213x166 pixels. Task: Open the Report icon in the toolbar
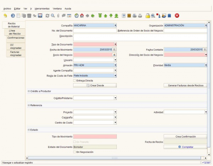click(124, 16)
